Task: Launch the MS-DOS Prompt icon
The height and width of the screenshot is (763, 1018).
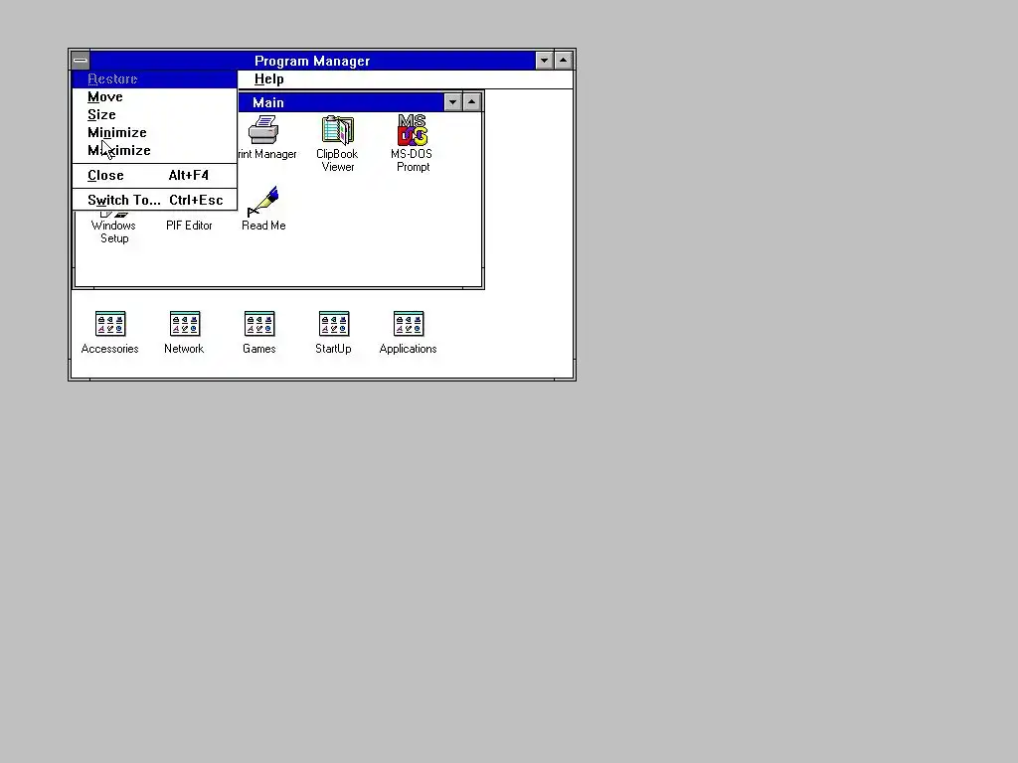Action: (x=413, y=130)
